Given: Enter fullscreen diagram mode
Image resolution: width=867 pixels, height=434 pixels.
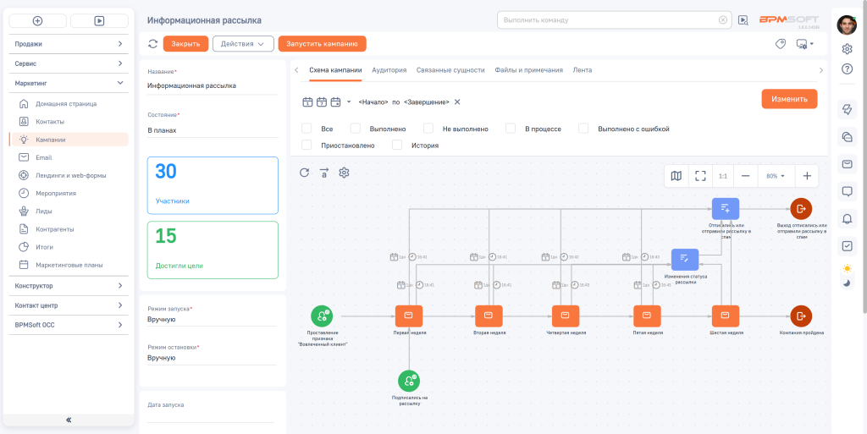Looking at the screenshot, I should pos(700,176).
